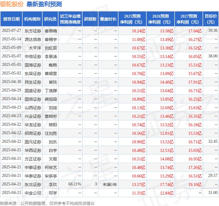This screenshot has height=206, width=219.
Task: Click the 中金公司 institution cell
Action: click(33, 193)
